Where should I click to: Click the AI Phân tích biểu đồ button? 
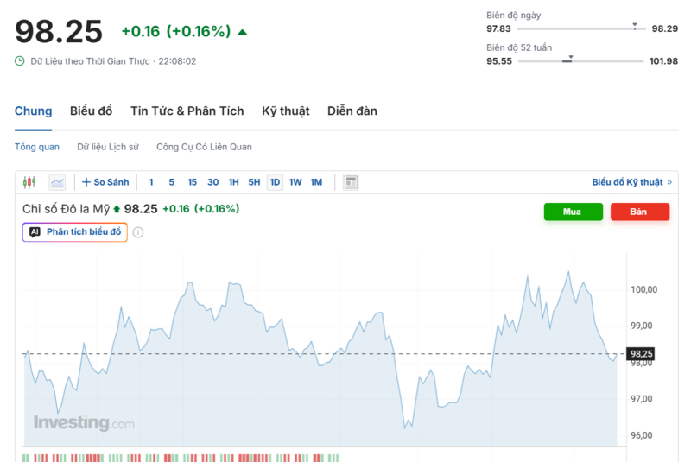[x=75, y=232]
